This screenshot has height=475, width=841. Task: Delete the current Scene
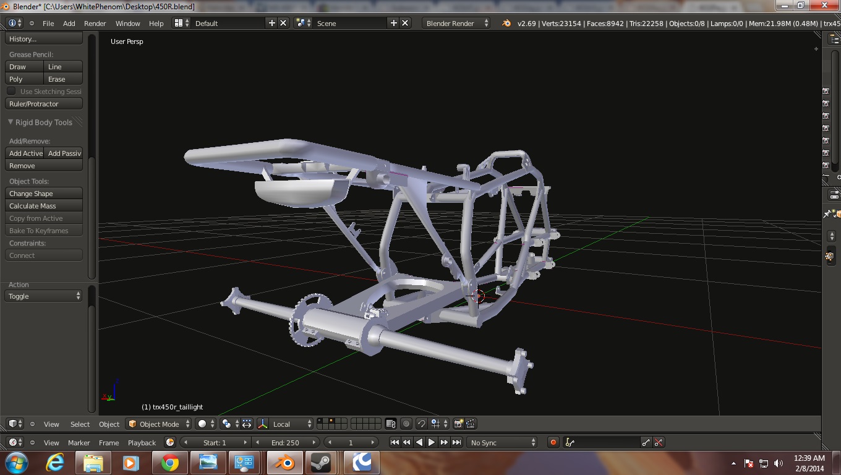point(405,23)
